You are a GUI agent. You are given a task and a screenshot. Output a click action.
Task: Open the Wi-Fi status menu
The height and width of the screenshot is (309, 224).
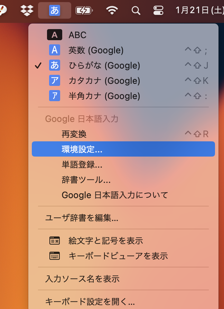[112, 10]
